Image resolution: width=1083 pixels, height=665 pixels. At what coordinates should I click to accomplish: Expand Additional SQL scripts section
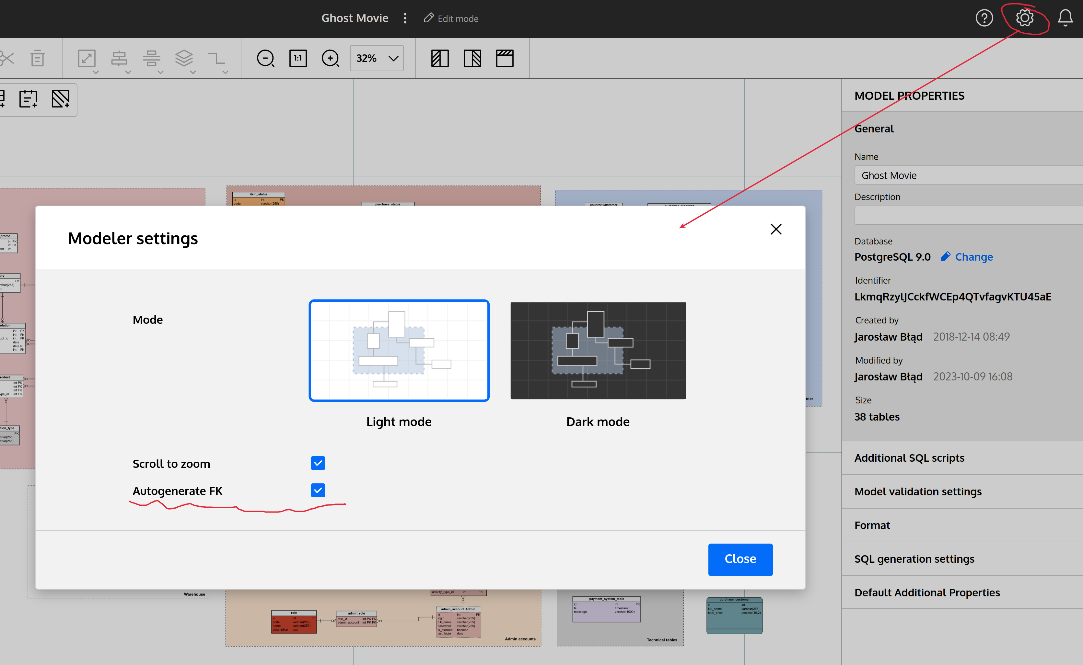[962, 458]
